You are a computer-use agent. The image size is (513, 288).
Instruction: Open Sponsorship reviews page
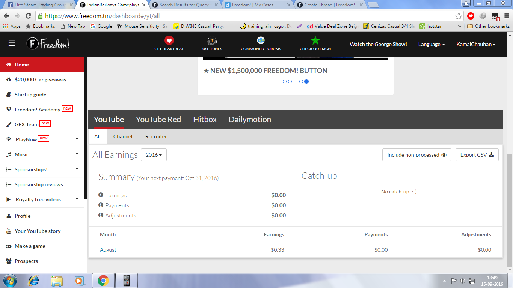(39, 184)
